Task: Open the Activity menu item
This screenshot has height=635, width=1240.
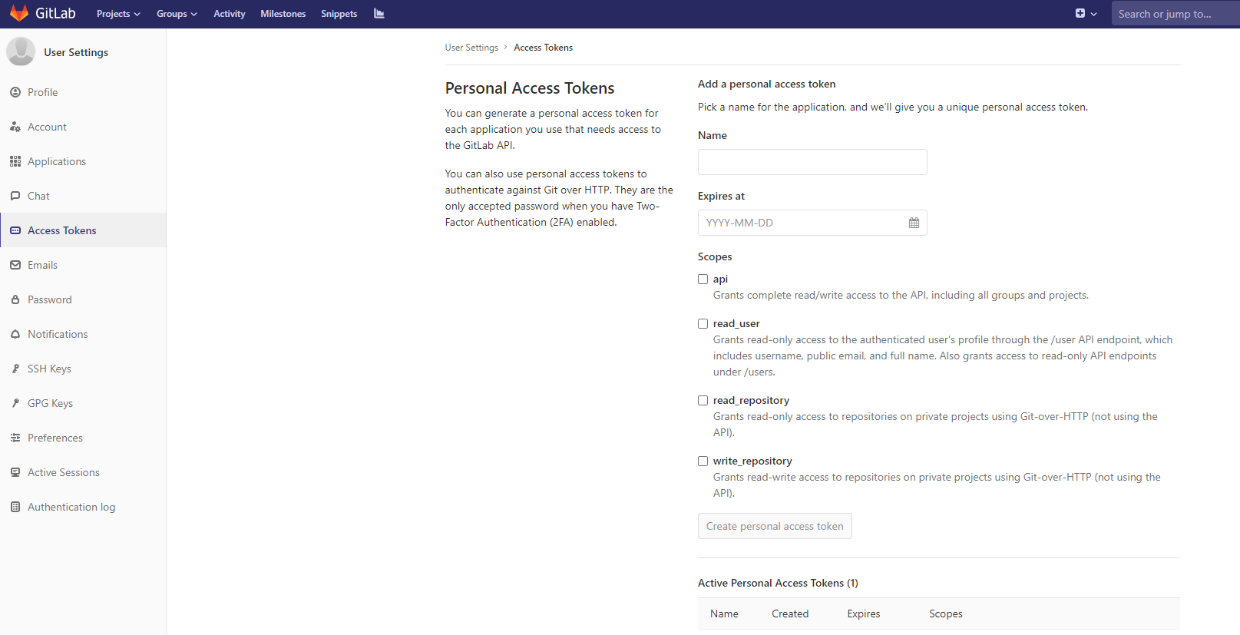Action: (x=230, y=14)
